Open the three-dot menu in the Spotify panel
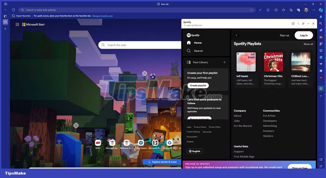This screenshot has width=326, height=178. tap(298, 23)
